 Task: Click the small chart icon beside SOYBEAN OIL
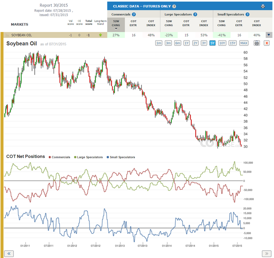click(x=7, y=35)
